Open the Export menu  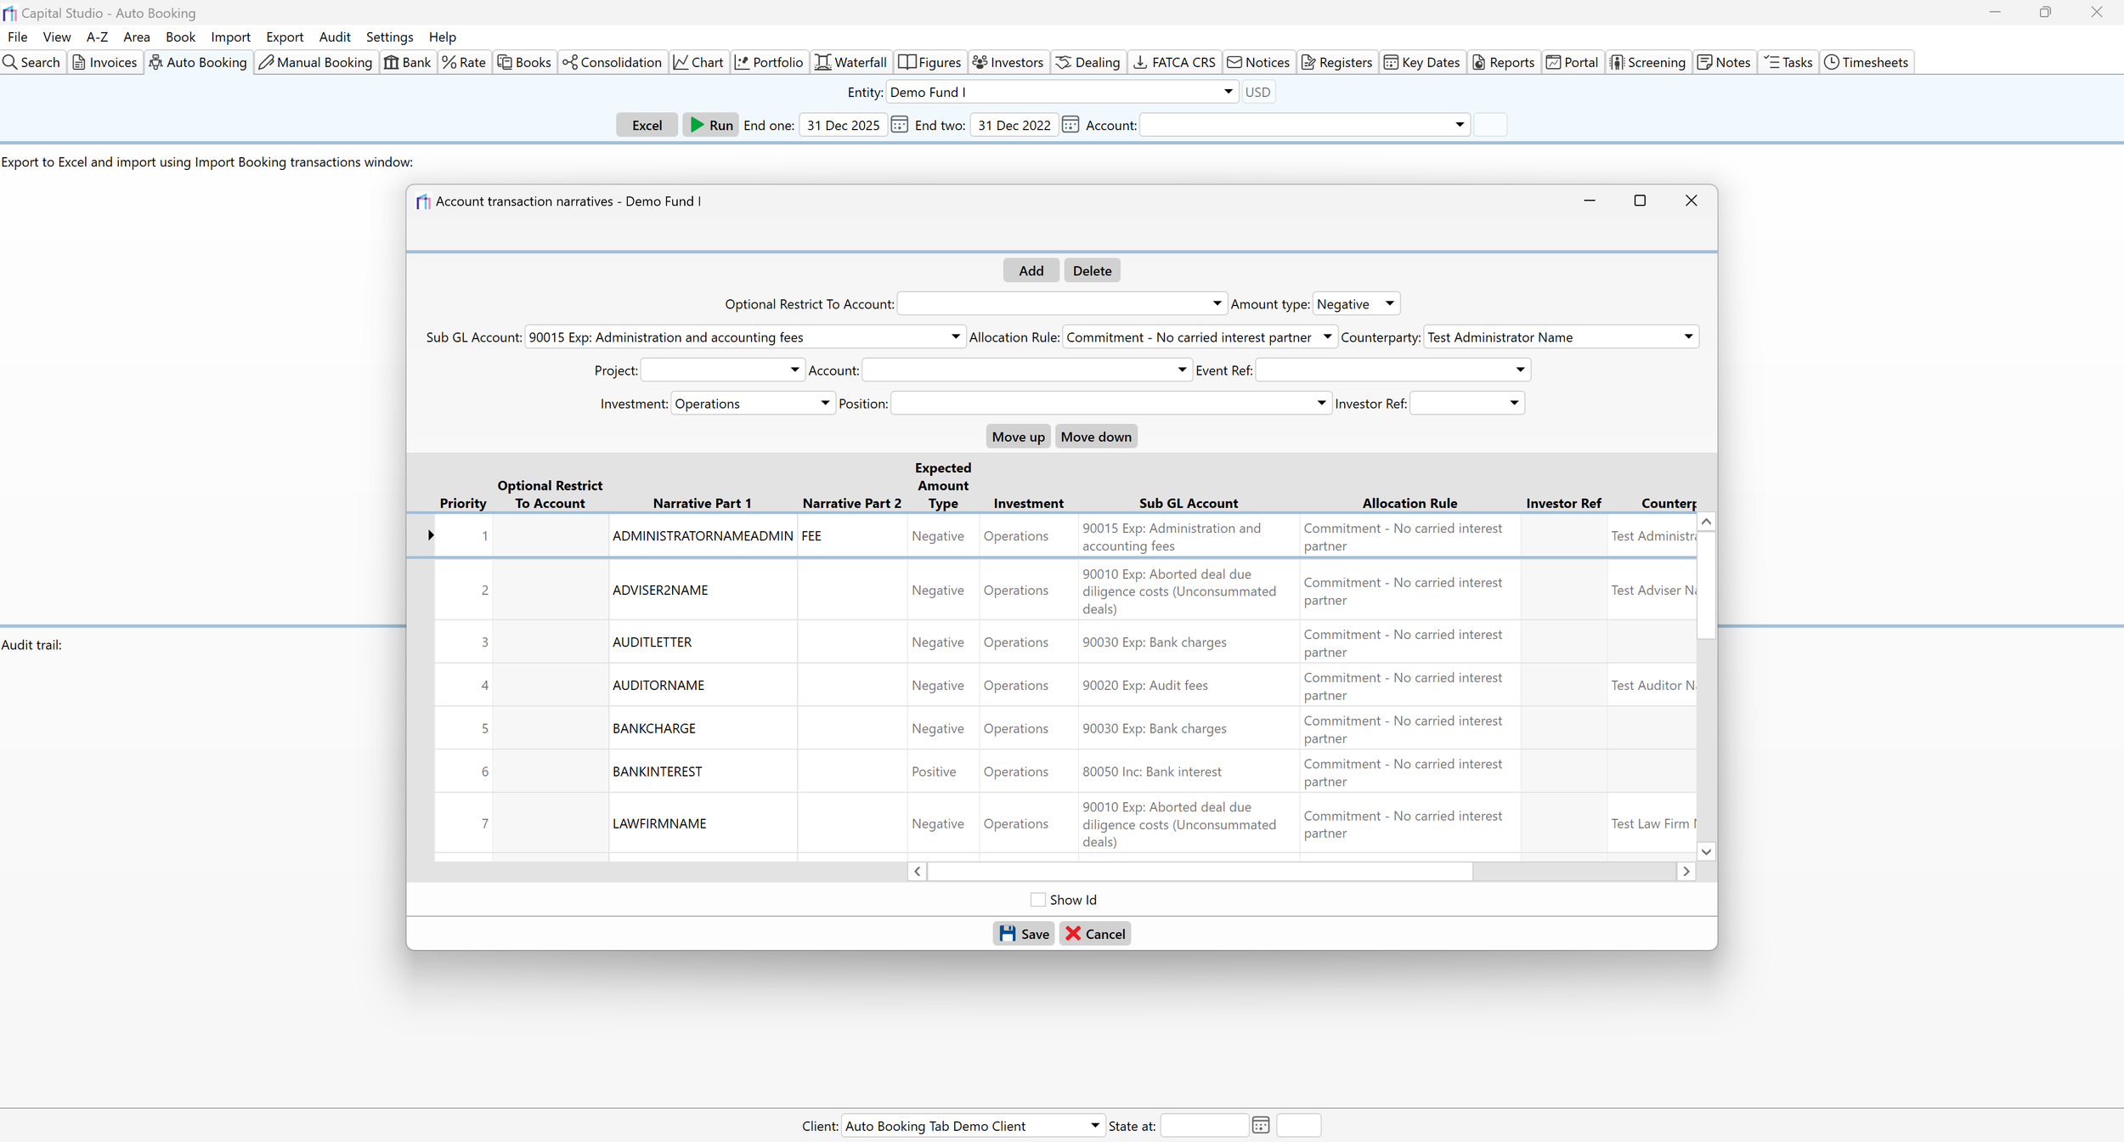click(284, 37)
